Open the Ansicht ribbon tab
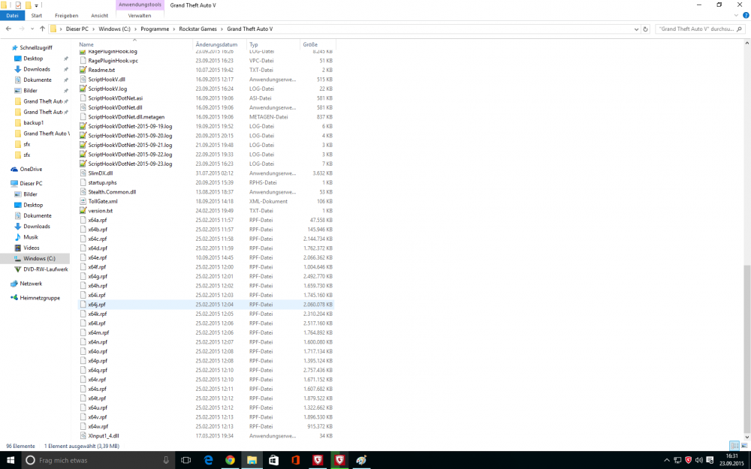This screenshot has height=469, width=751. tap(100, 15)
